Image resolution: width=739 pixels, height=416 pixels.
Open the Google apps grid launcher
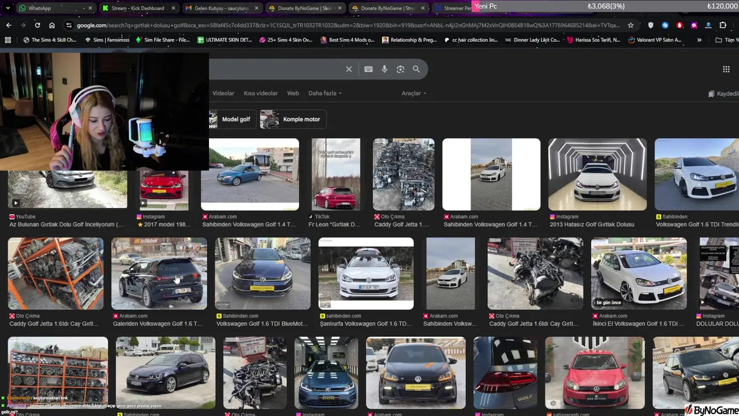[726, 69]
